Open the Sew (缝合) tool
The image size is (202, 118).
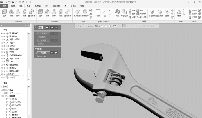(x=167, y=13)
